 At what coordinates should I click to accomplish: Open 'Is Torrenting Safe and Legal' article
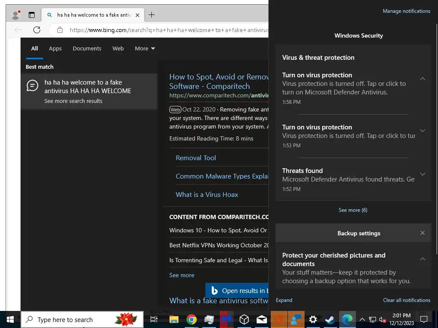(x=219, y=260)
